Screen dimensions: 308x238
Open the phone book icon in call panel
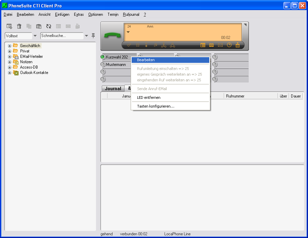click(212, 45)
